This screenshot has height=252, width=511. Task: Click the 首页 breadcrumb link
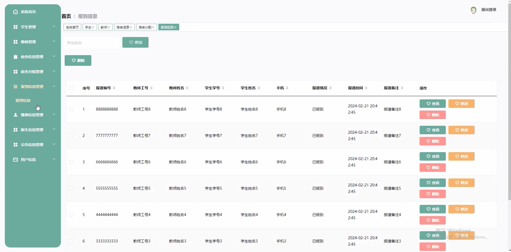[66, 16]
